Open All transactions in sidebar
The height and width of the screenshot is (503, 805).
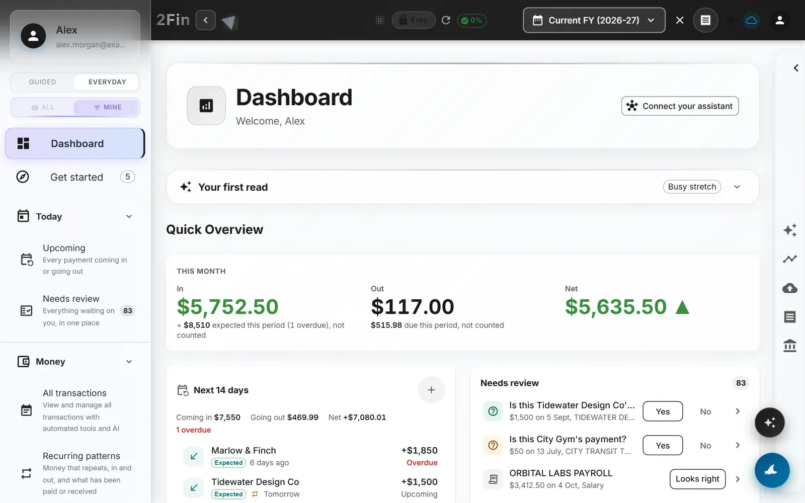click(x=75, y=410)
